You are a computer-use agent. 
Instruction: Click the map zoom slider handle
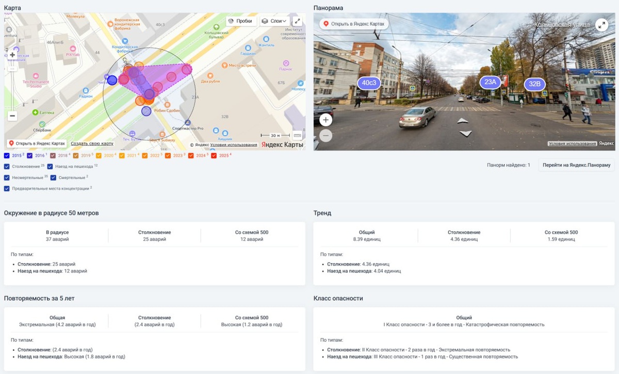pyautogui.click(x=12, y=68)
